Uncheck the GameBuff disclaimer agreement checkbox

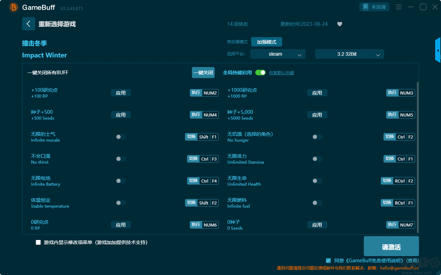(x=328, y=261)
